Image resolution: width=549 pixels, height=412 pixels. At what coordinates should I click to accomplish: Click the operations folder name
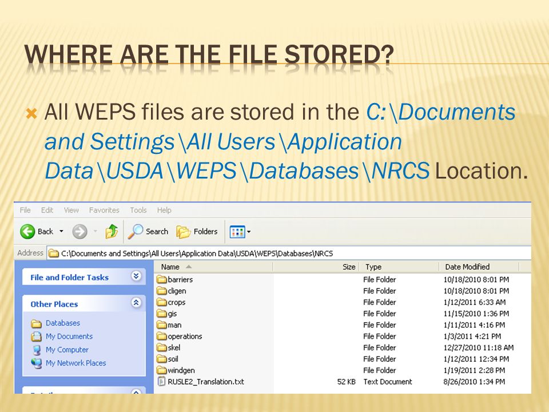point(185,336)
